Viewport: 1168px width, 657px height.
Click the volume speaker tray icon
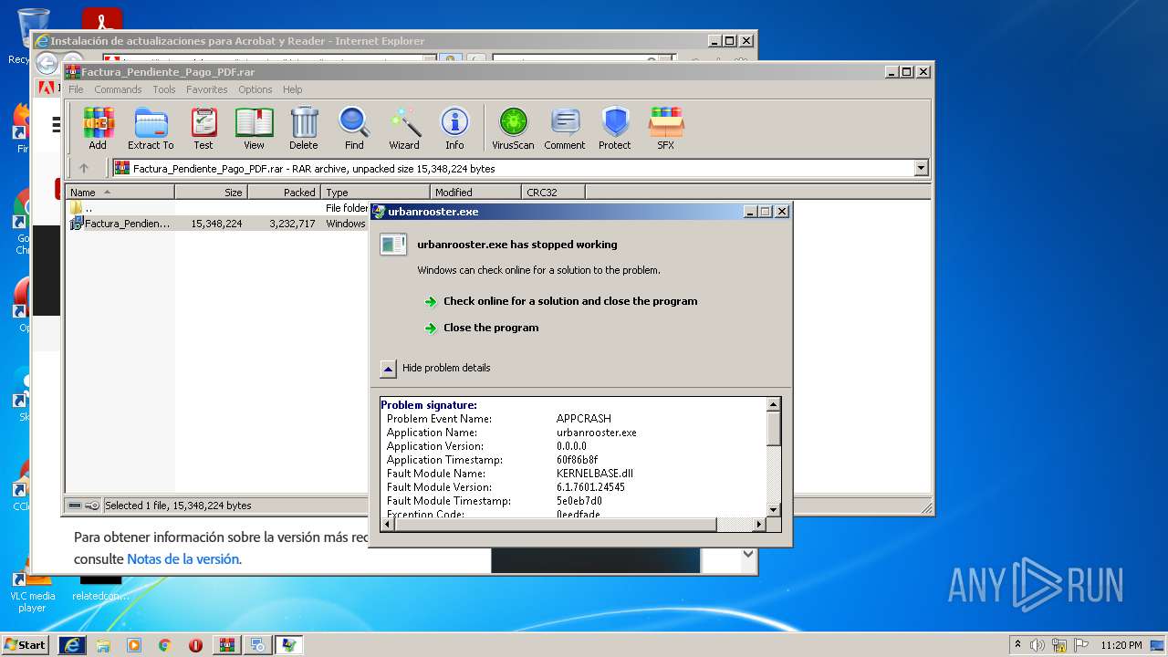[1038, 645]
